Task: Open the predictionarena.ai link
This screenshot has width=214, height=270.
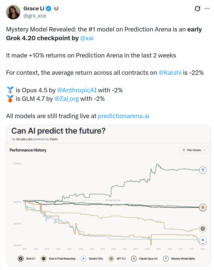Action: (x=124, y=116)
